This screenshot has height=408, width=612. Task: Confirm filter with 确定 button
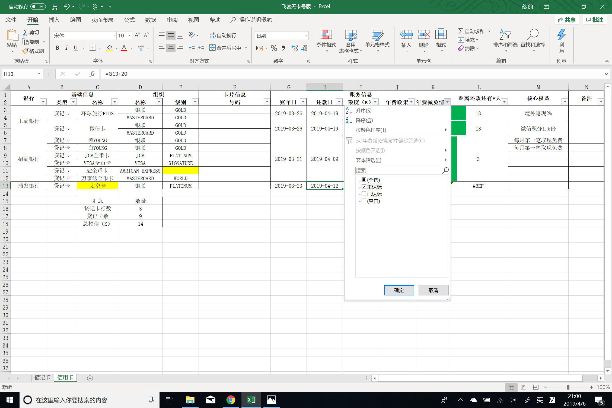(x=399, y=290)
